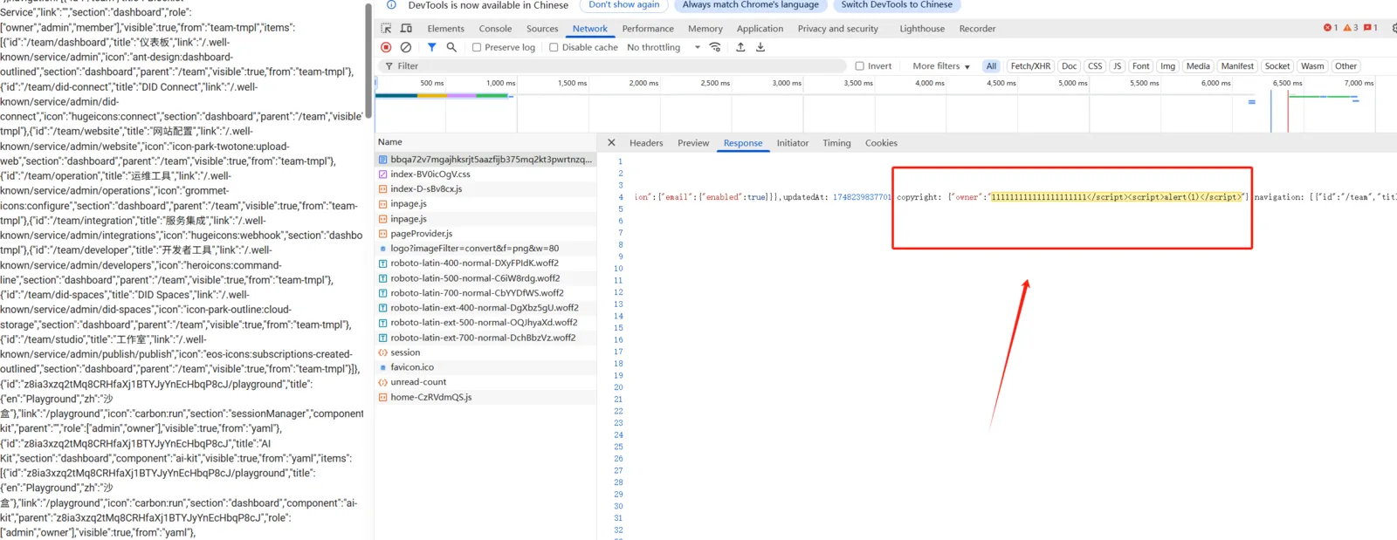
Task: Click file icon of home-CzRVdmQS.js
Action: 382,397
